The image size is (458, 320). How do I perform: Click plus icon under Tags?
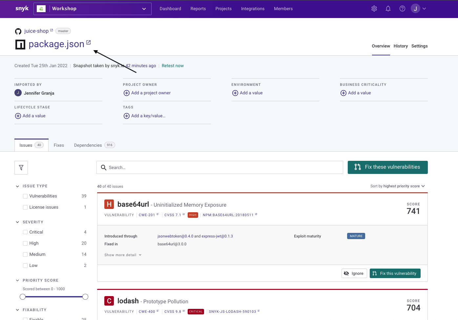(x=127, y=116)
